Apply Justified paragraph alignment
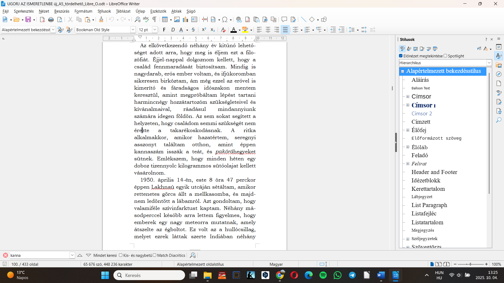Viewport: 504px width, 283px height. [x=285, y=30]
